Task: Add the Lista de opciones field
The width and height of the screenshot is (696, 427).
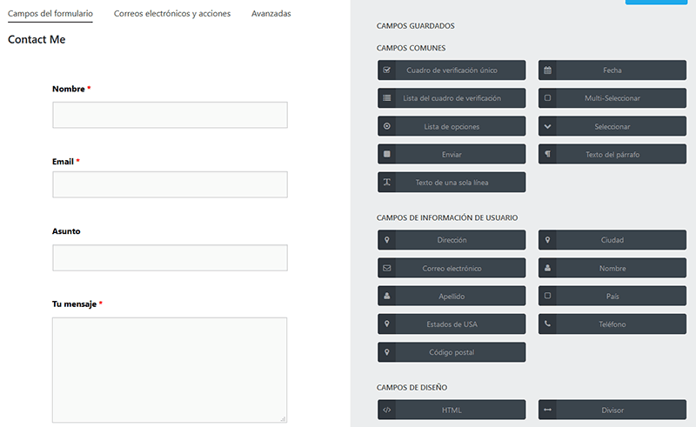Action: click(452, 126)
